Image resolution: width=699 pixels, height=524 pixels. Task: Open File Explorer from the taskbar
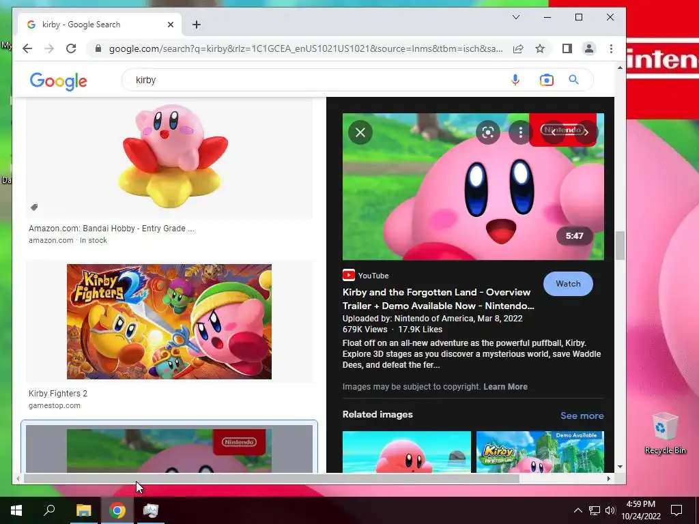[x=83, y=510]
